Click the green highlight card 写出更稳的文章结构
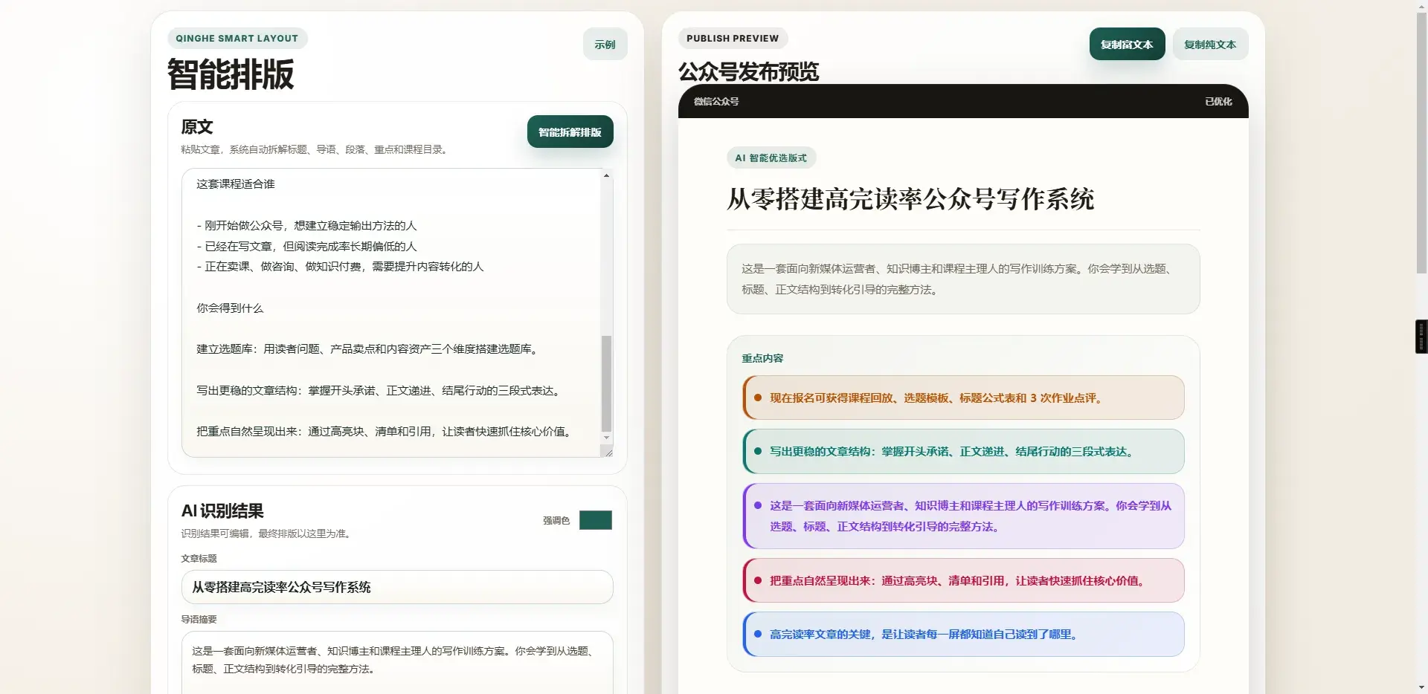1428x694 pixels. [963, 452]
